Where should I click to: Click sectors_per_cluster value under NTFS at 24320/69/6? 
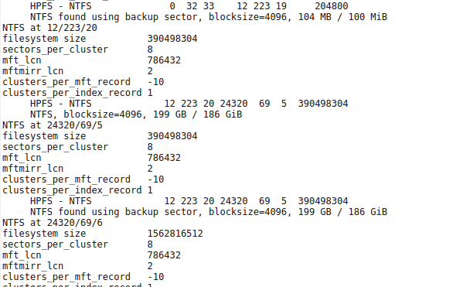(150, 244)
